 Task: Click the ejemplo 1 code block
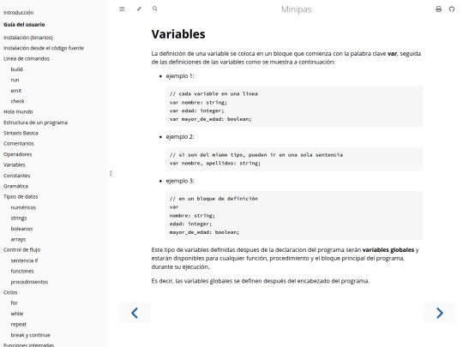[x=294, y=106]
